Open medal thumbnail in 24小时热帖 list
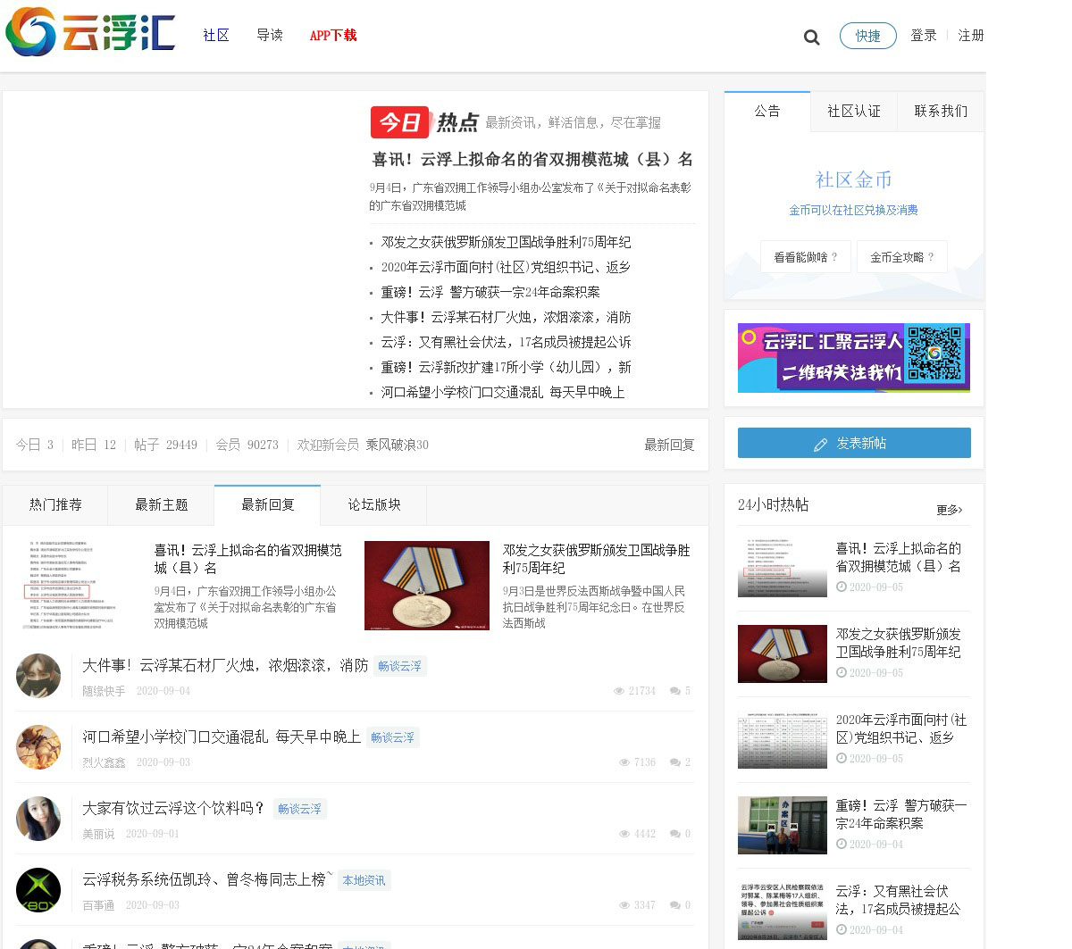Image resolution: width=1072 pixels, height=949 pixels. coord(782,654)
